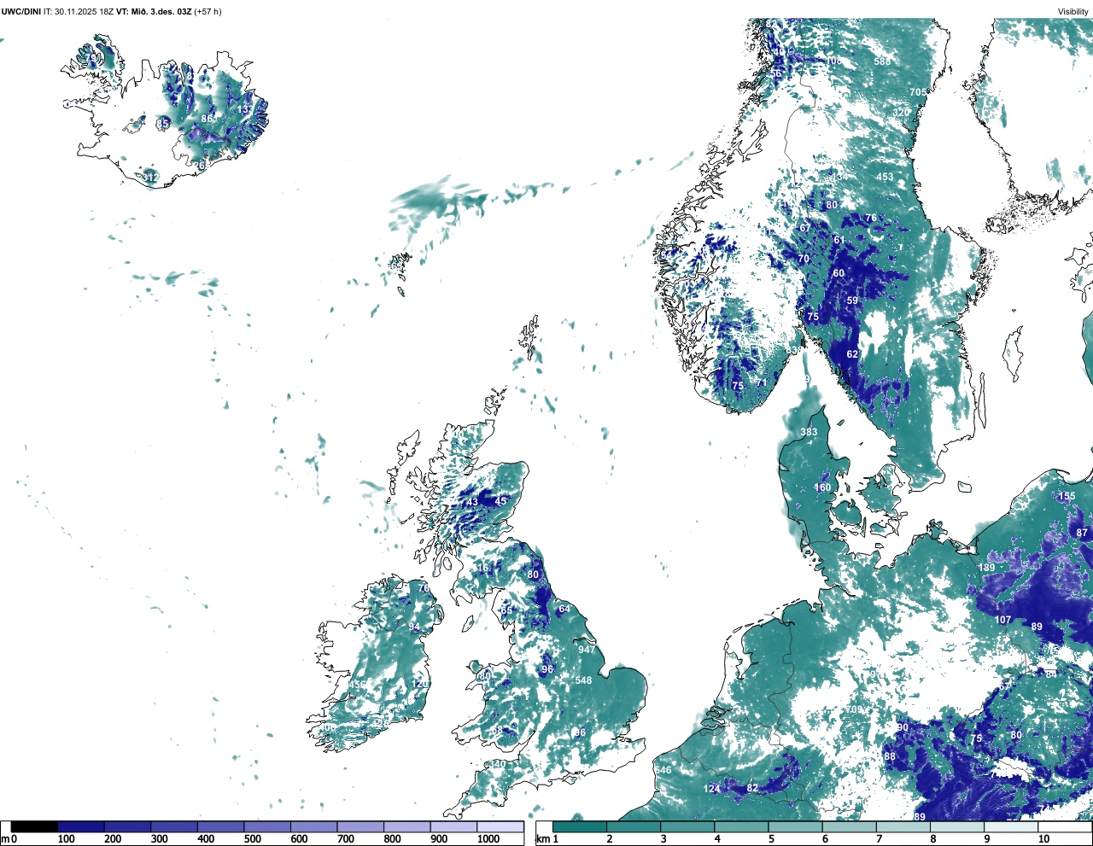1093x846 pixels.
Task: Click the '947' value over eastern England
Action: (x=586, y=650)
